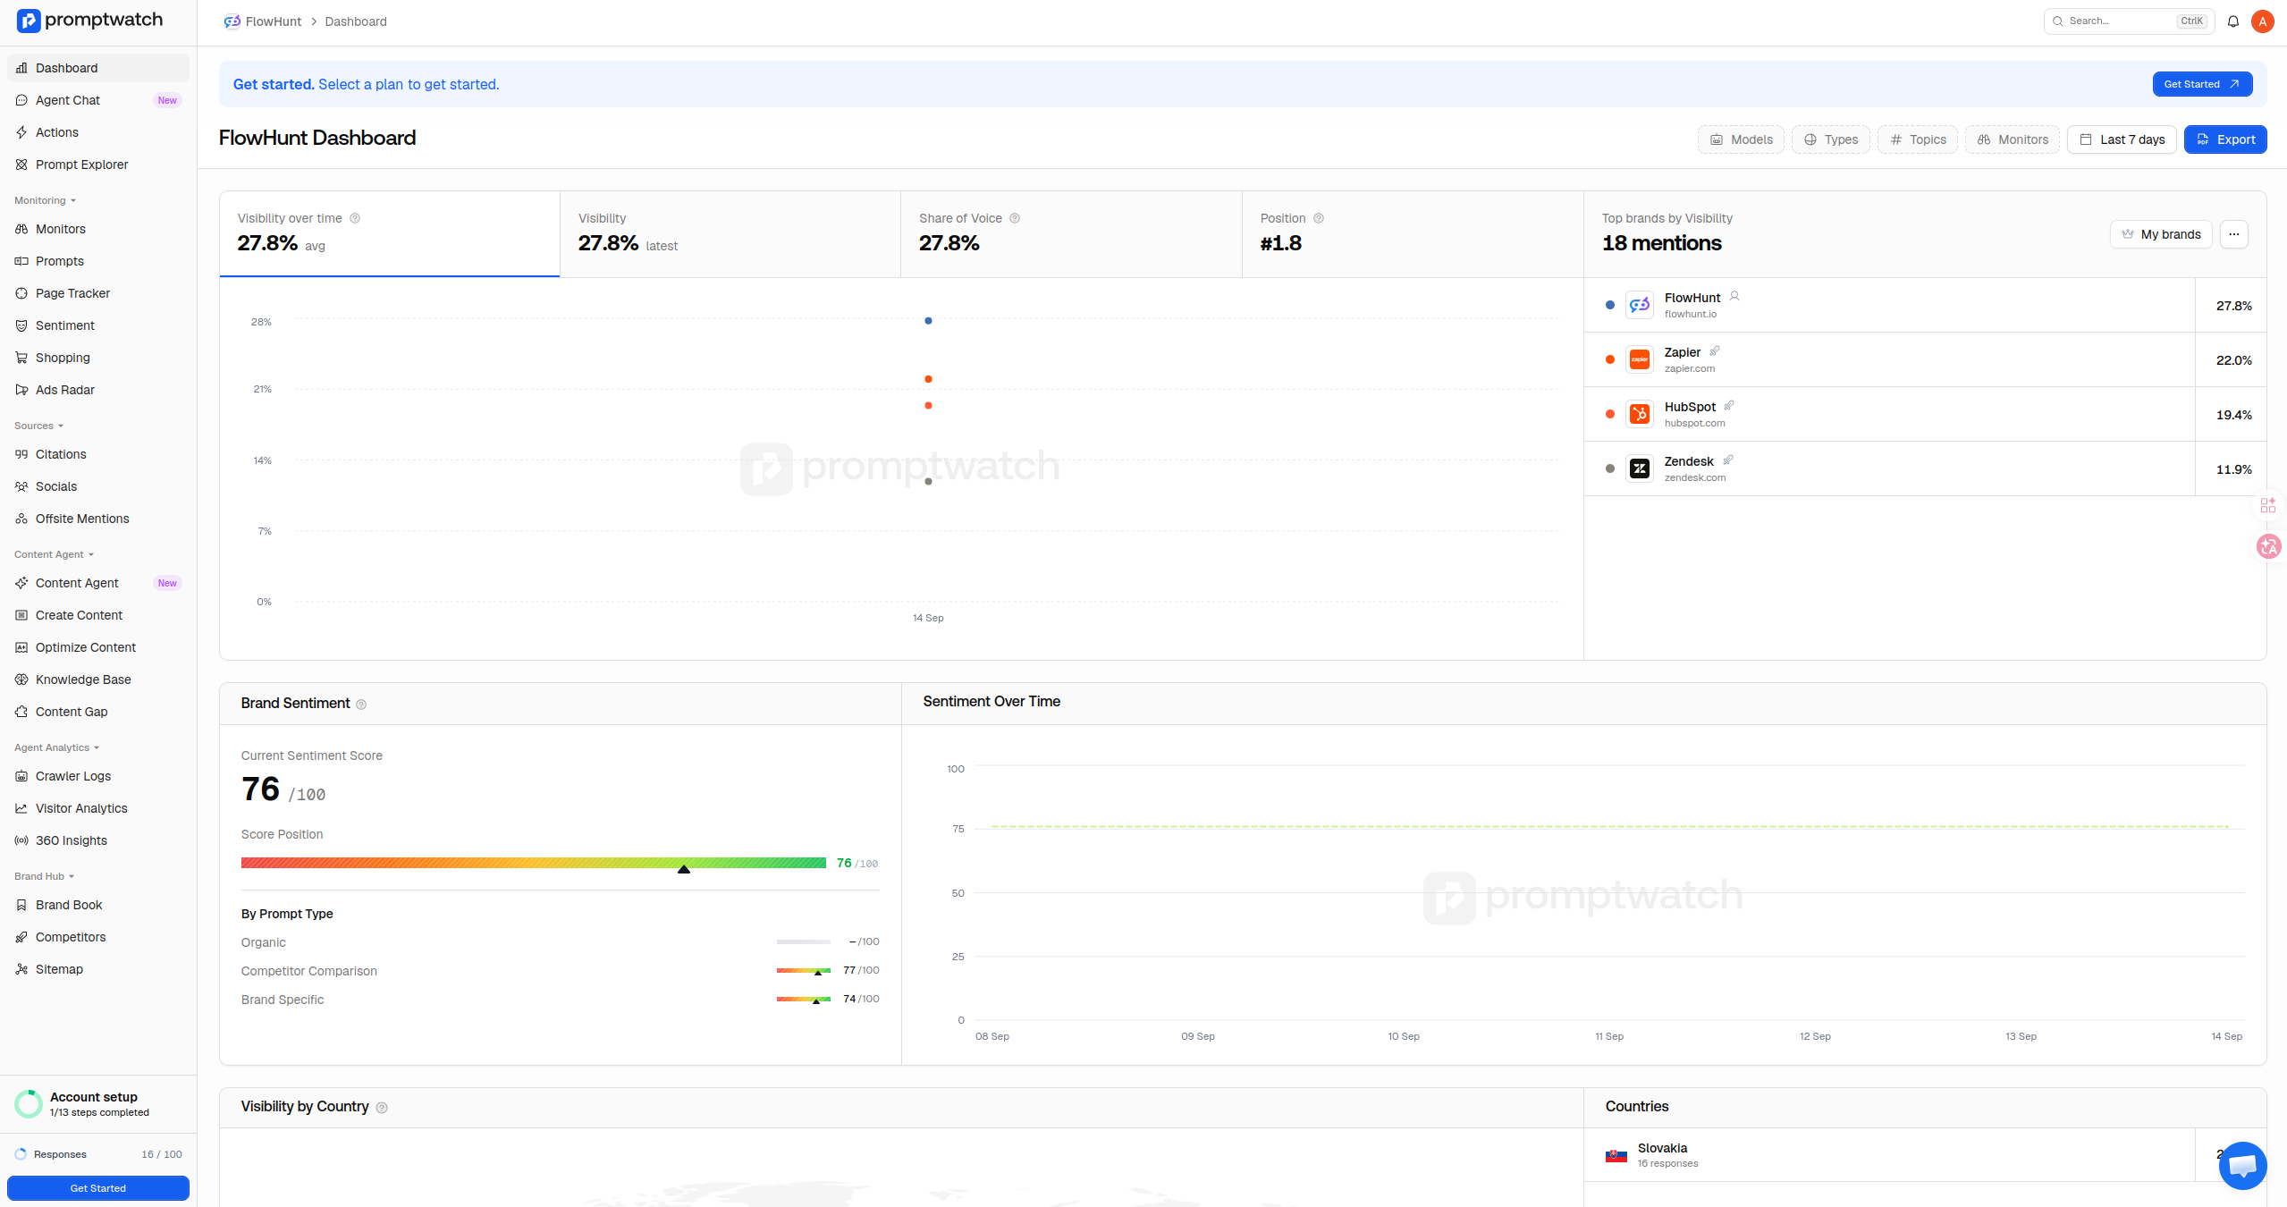Click the Brand Specific score bar
Viewport: 2287px width, 1207px height.
(x=804, y=999)
